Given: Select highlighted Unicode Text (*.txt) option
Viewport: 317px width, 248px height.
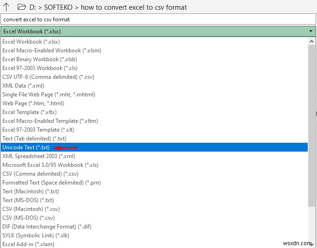Looking at the screenshot, I should pyautogui.click(x=154, y=147).
